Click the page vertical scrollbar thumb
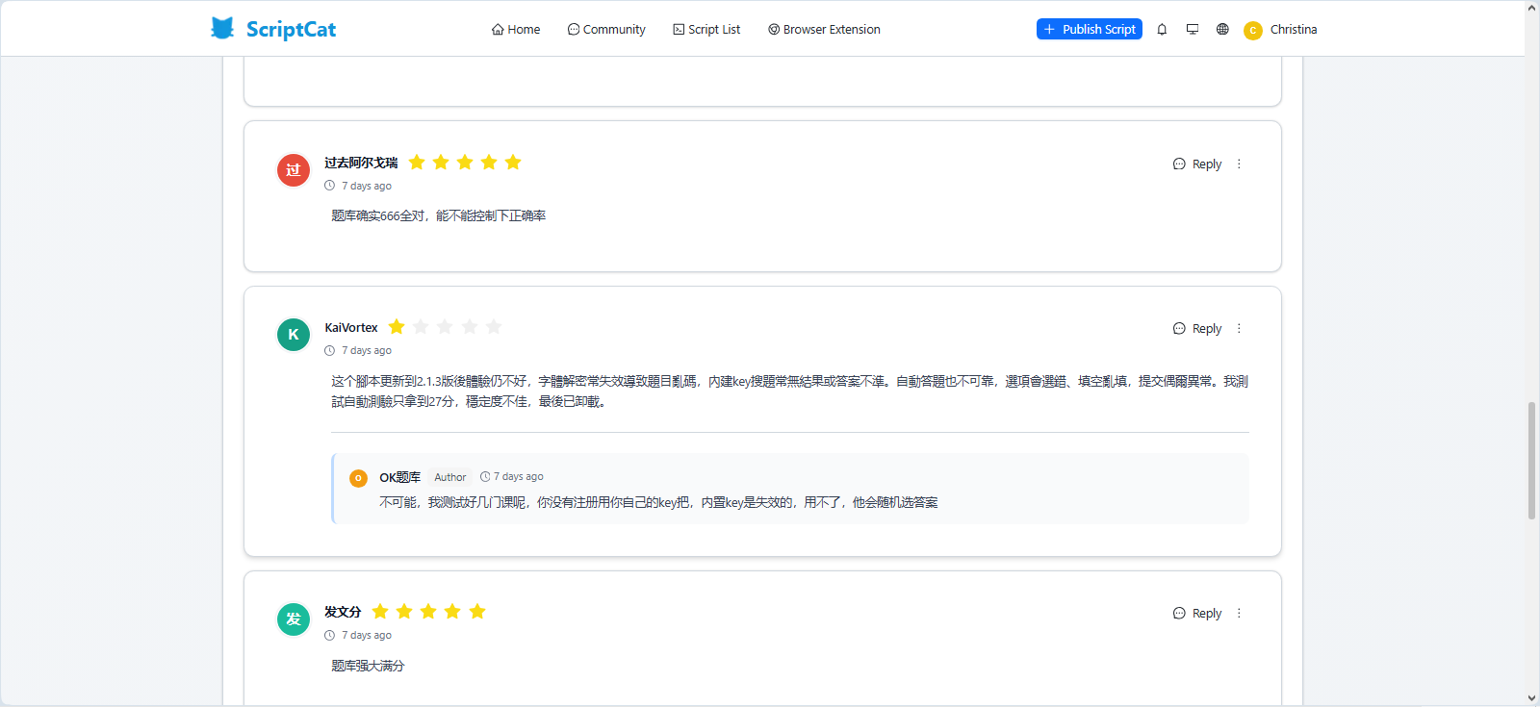The width and height of the screenshot is (1540, 707). pos(1531,462)
